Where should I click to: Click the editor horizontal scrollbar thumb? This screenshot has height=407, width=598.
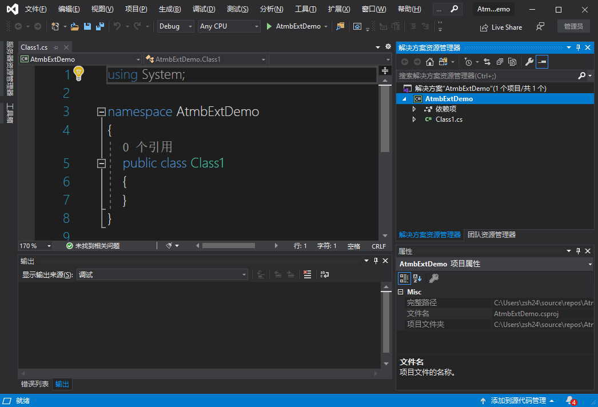(x=228, y=246)
